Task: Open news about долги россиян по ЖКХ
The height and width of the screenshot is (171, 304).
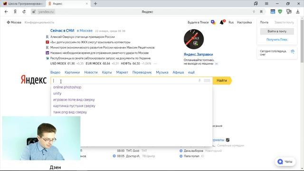Action: (x=90, y=42)
